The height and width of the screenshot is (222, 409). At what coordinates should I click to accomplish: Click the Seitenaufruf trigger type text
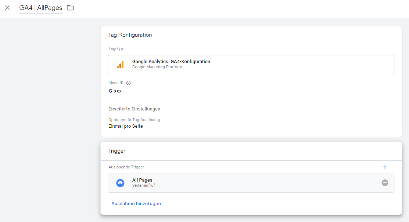[143, 186]
